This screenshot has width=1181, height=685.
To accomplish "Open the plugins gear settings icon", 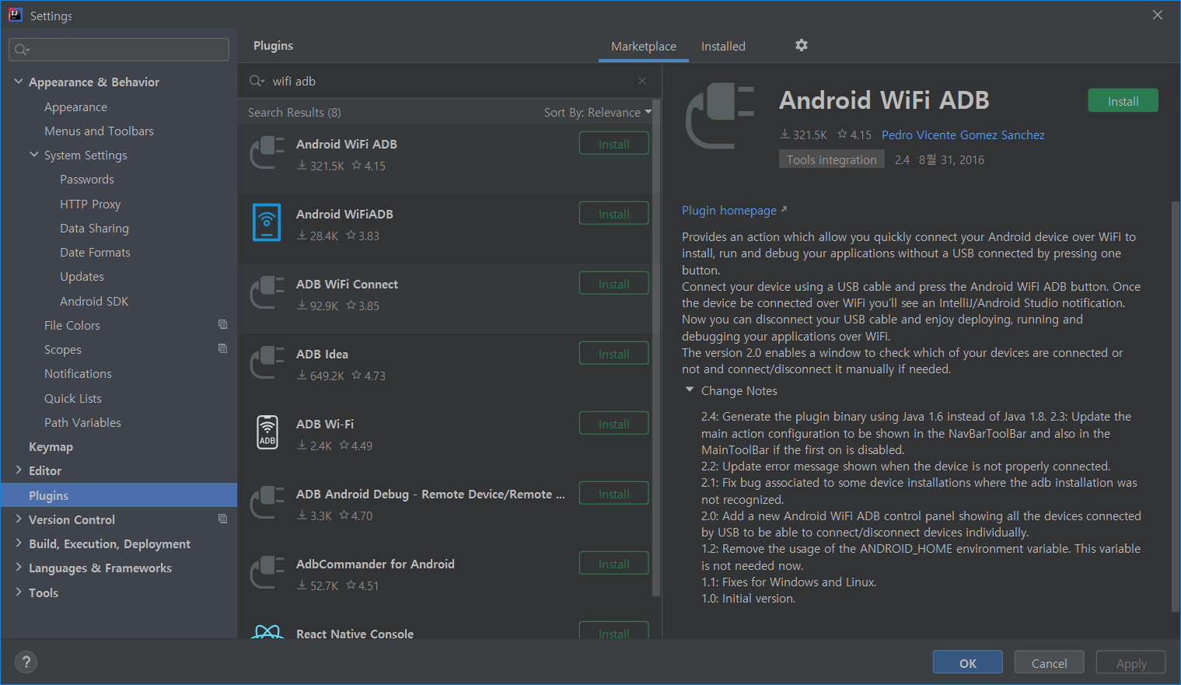I will pyautogui.click(x=802, y=46).
